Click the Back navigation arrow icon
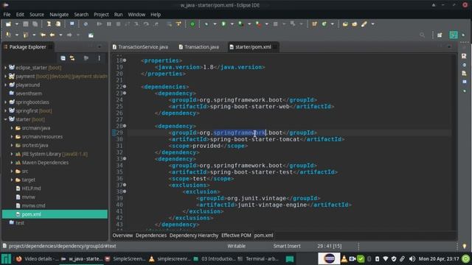The height and width of the screenshot is (265, 472). [x=52, y=35]
